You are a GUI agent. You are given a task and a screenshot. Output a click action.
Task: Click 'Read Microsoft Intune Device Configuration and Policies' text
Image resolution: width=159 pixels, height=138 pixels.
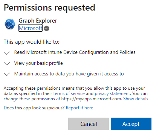(75, 52)
